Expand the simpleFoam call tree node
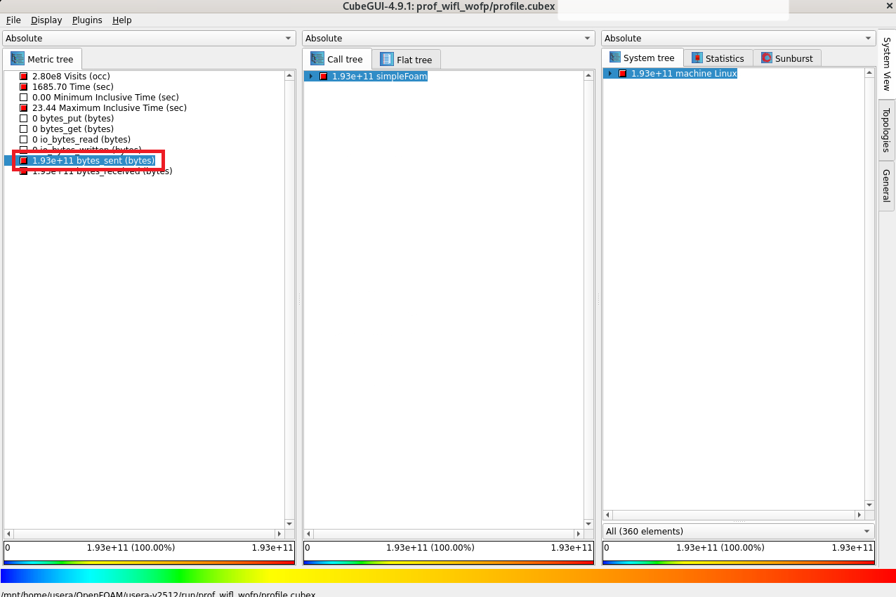Image resolution: width=896 pixels, height=597 pixels. tap(311, 77)
